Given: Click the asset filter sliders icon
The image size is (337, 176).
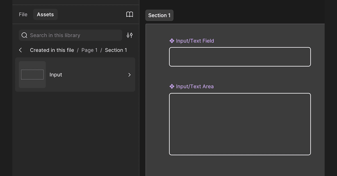Looking at the screenshot, I should point(129,35).
